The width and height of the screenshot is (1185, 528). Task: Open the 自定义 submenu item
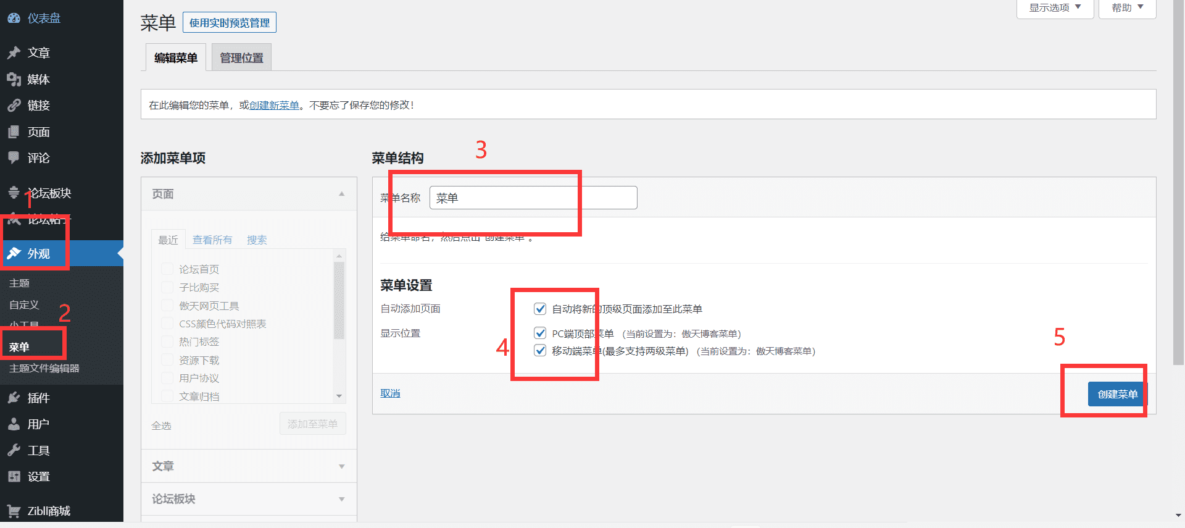point(24,304)
